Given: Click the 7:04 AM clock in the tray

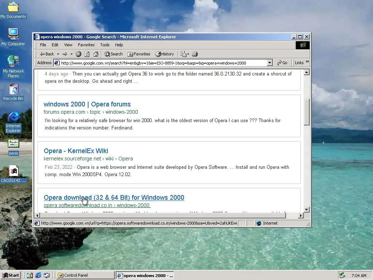Looking at the screenshot, I should point(359,276).
